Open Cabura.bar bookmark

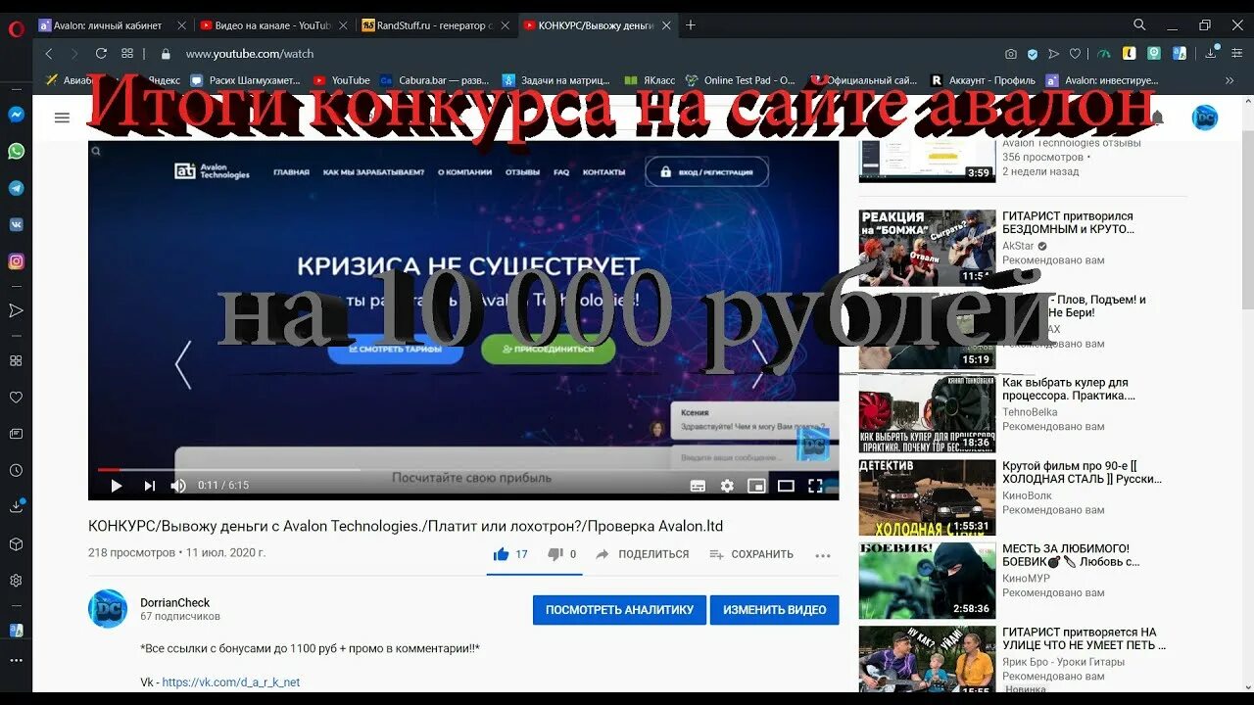click(x=435, y=80)
